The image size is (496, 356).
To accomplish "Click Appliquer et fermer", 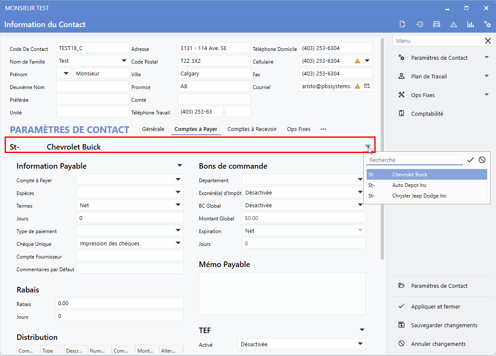I will tap(435, 306).
